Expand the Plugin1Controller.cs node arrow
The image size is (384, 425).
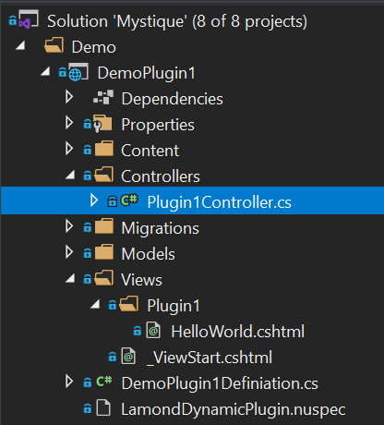coord(94,200)
